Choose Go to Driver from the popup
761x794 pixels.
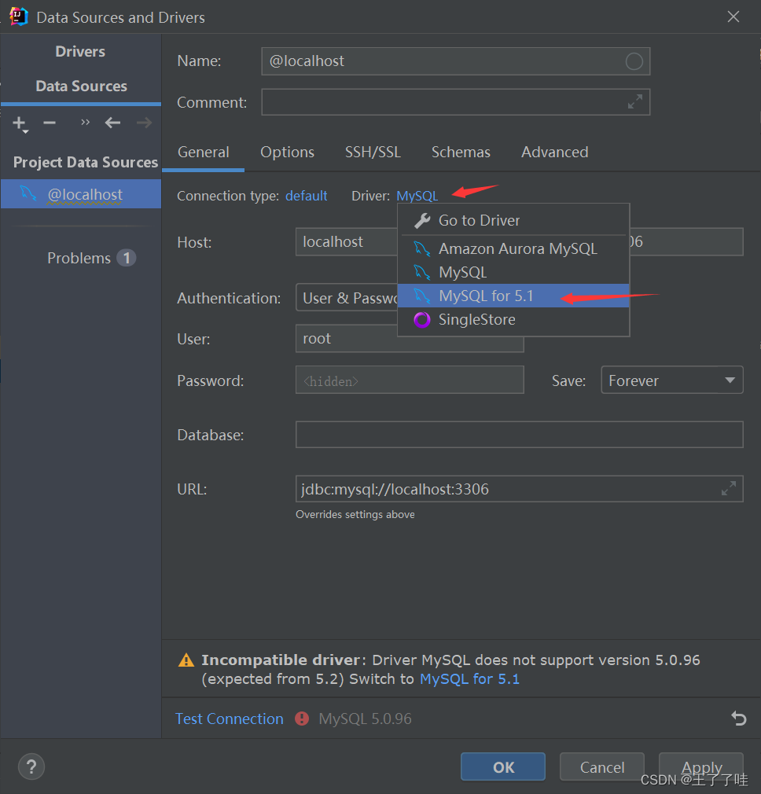[x=513, y=221]
